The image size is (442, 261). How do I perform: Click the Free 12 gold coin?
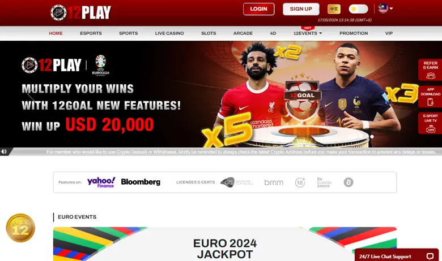point(20,228)
